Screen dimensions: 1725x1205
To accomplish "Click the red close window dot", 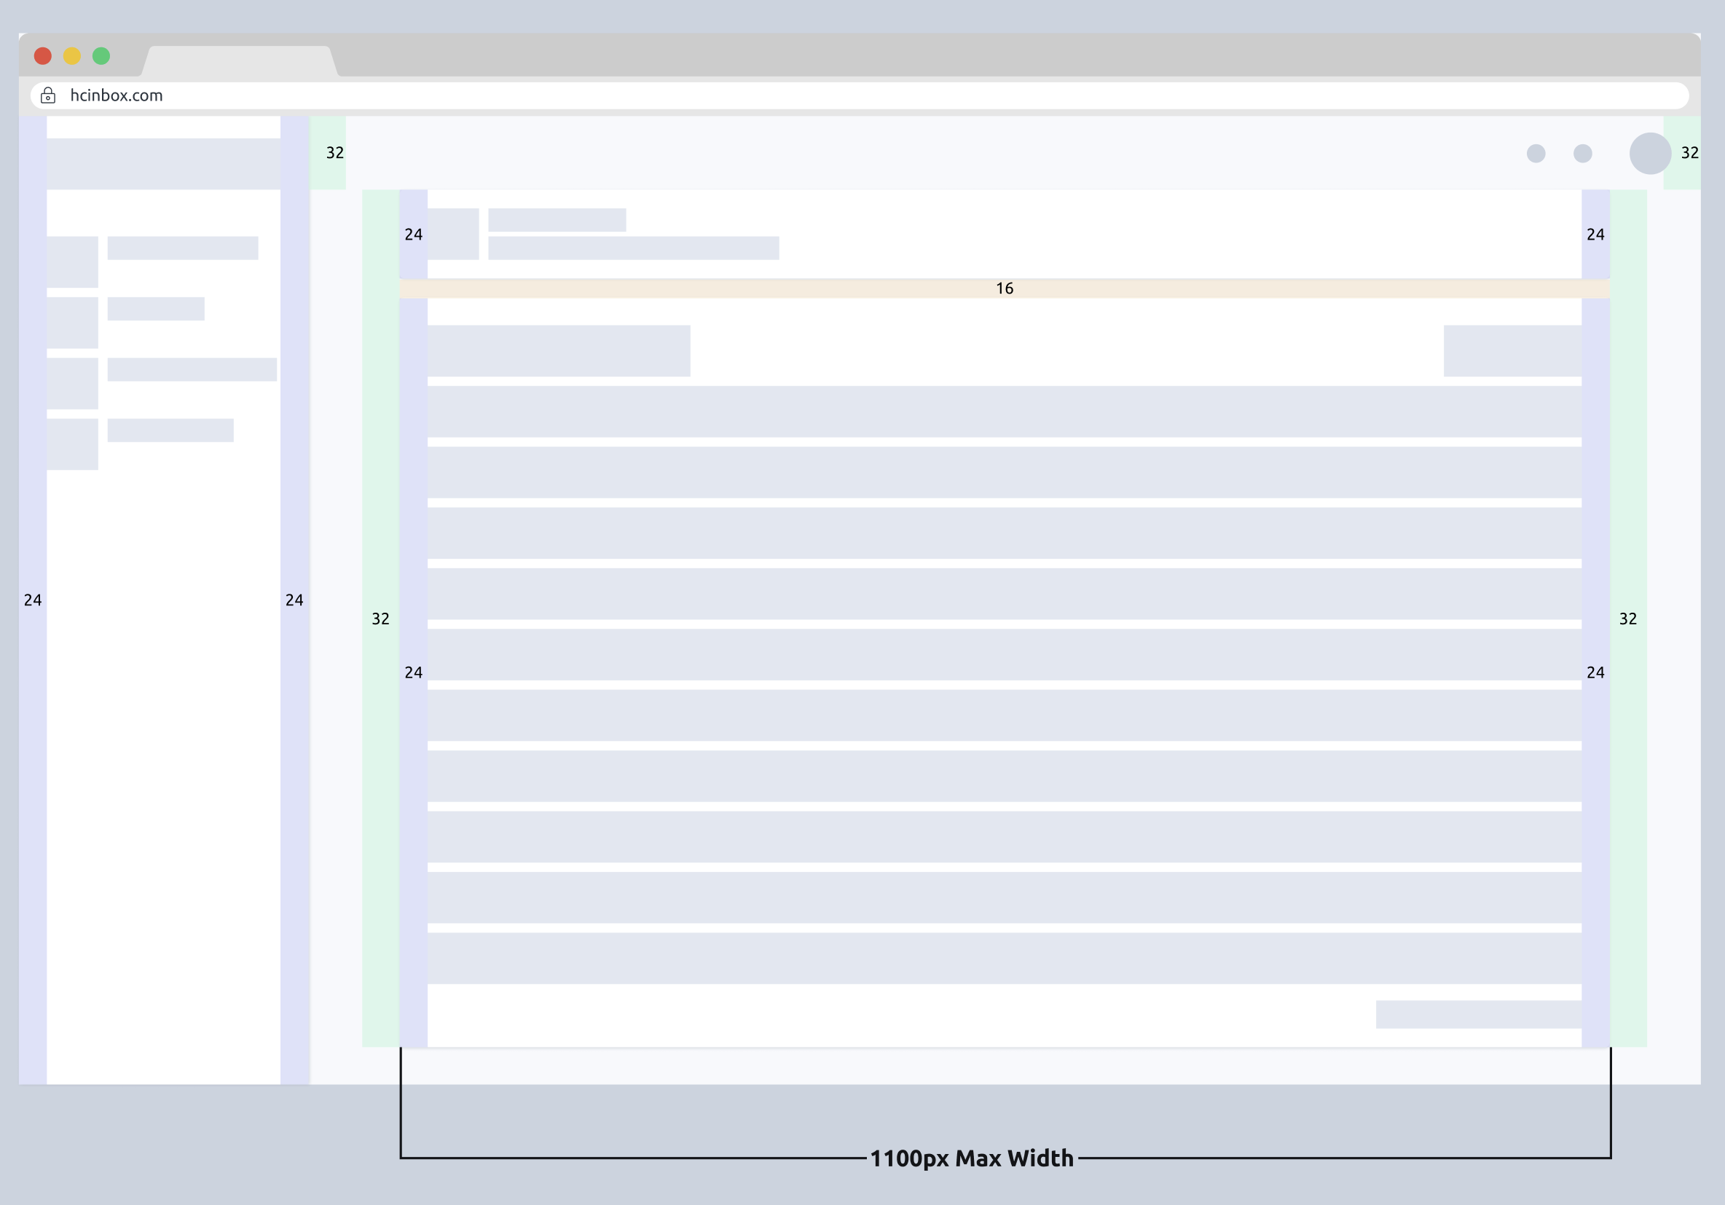I will 43,56.
